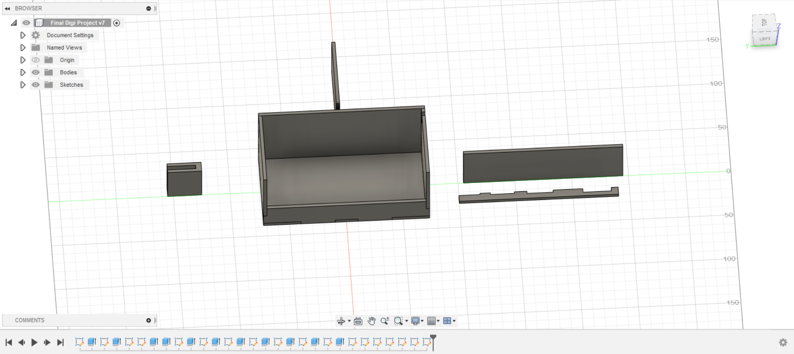Expand the Viewports dropdown arrow

454,321
